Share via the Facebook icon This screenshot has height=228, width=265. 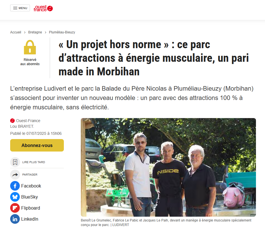15,186
